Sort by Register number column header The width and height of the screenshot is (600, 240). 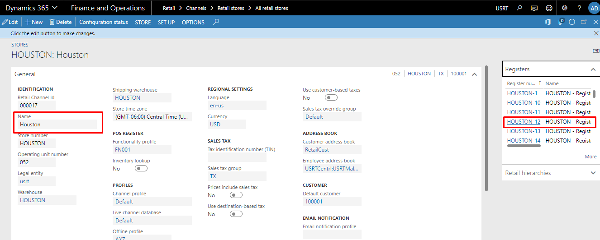521,83
